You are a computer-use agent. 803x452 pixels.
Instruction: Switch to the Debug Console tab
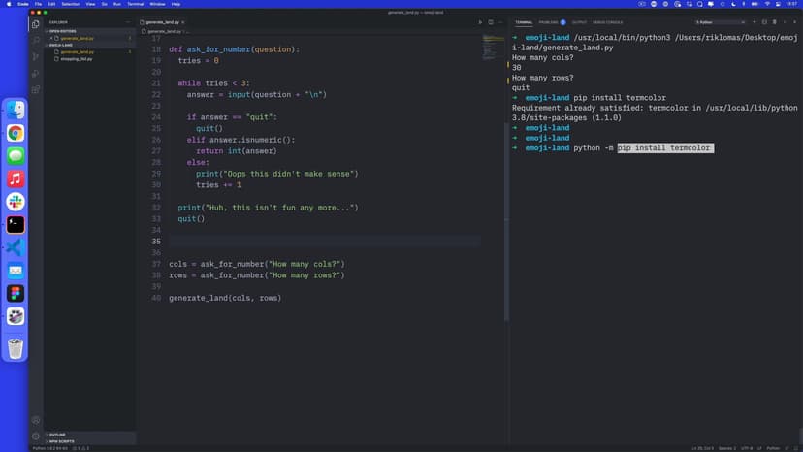(x=607, y=21)
